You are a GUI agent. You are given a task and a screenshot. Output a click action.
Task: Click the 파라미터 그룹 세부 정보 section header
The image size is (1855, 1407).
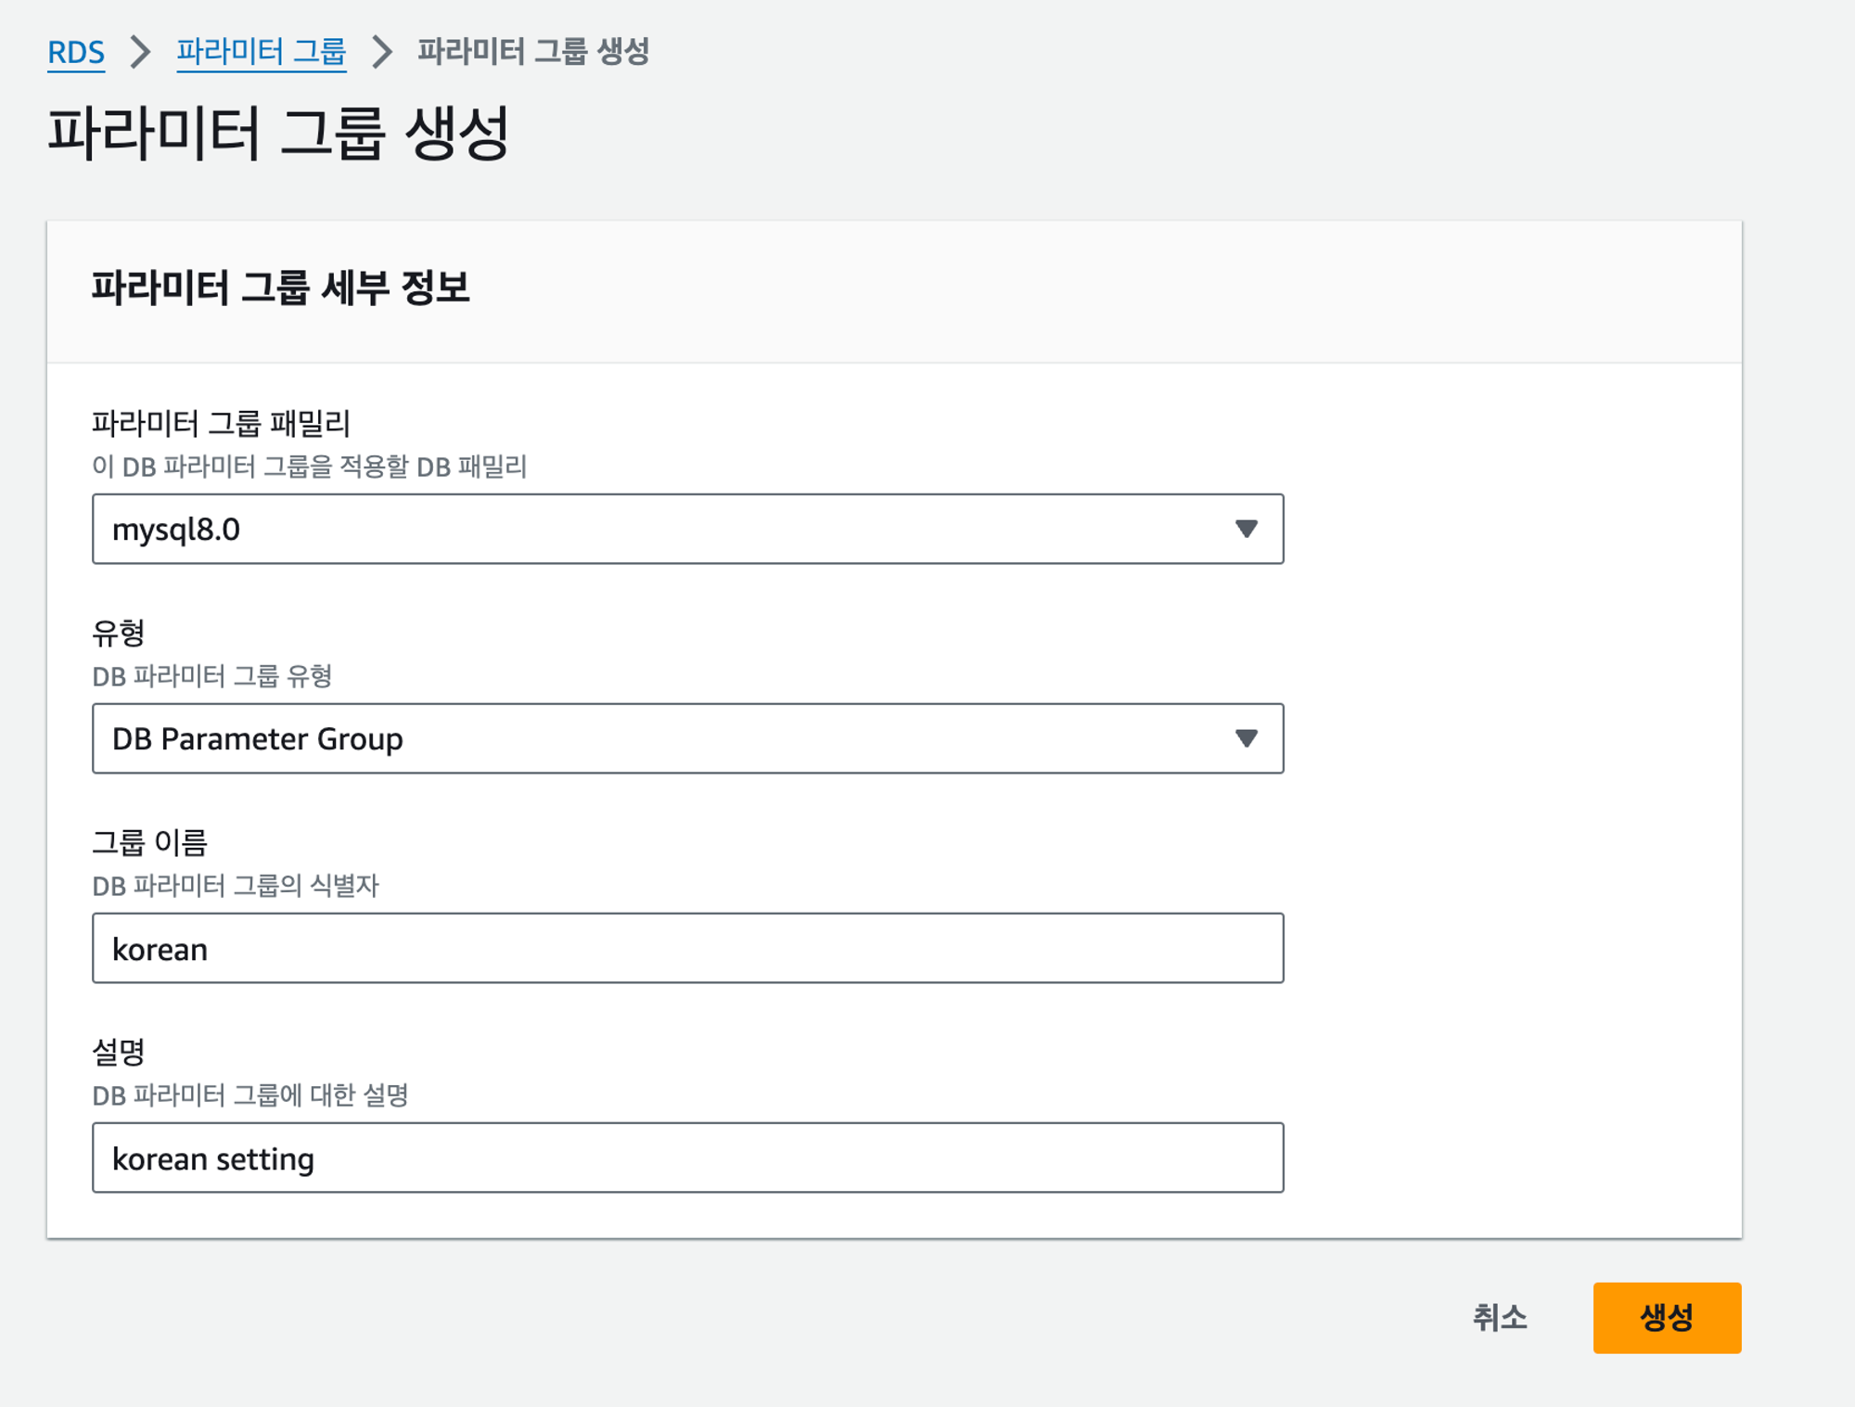[280, 288]
